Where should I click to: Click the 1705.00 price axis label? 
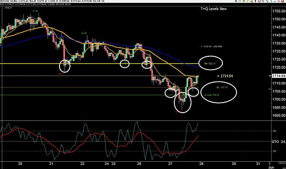click(x=279, y=92)
